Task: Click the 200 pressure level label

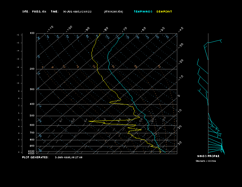Action: tap(32, 69)
